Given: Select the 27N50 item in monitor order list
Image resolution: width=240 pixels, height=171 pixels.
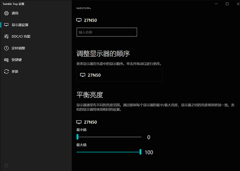Looking at the screenshot, I should tap(120, 75).
